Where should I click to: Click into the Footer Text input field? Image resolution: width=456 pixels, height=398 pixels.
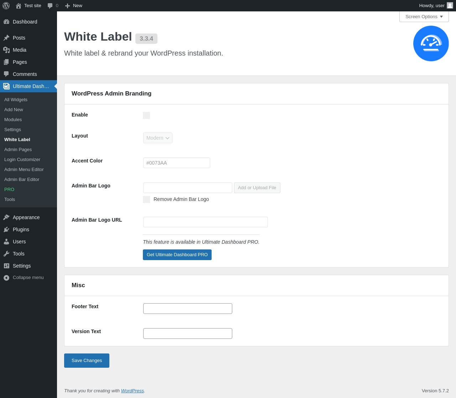point(188,309)
